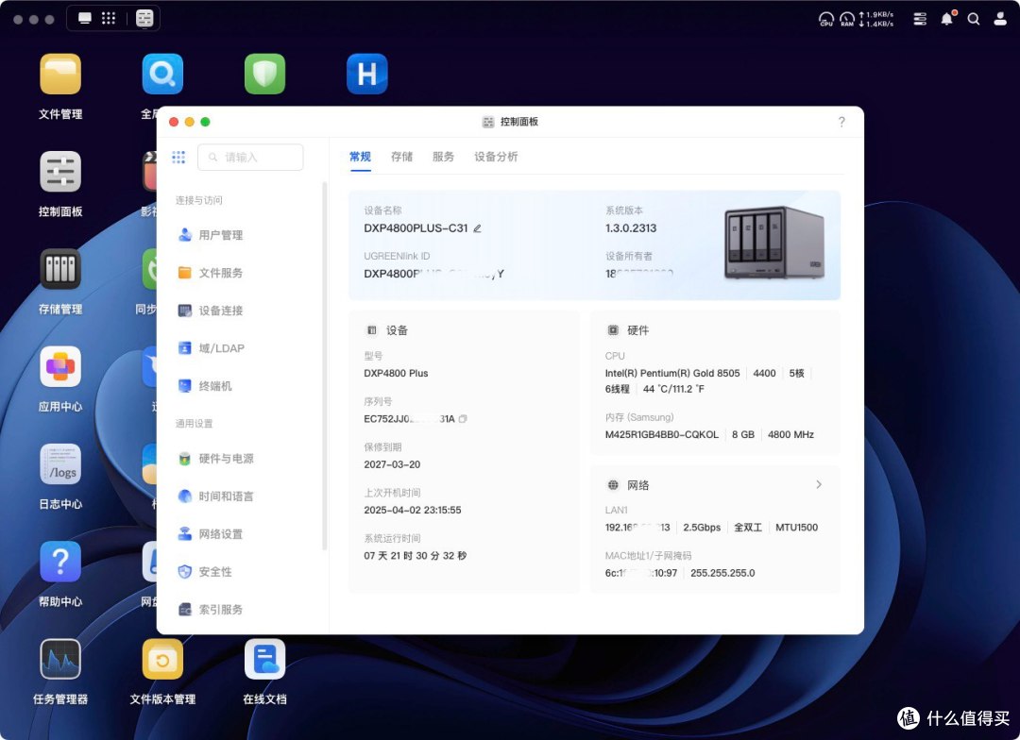Click system version 1.3.0.2313

coord(630,228)
